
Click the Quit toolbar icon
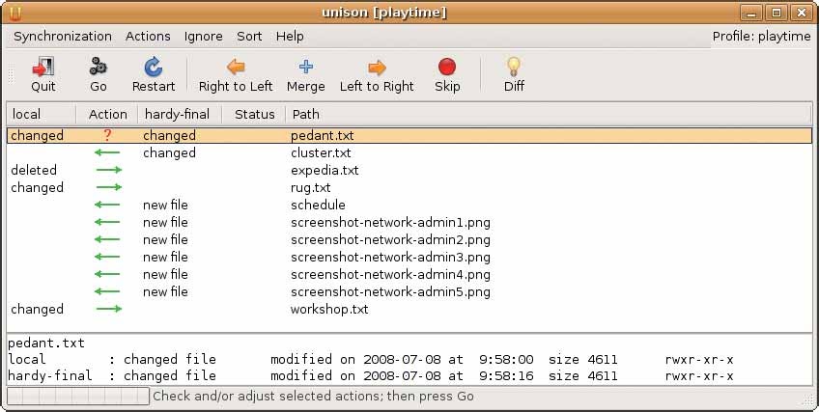42,67
